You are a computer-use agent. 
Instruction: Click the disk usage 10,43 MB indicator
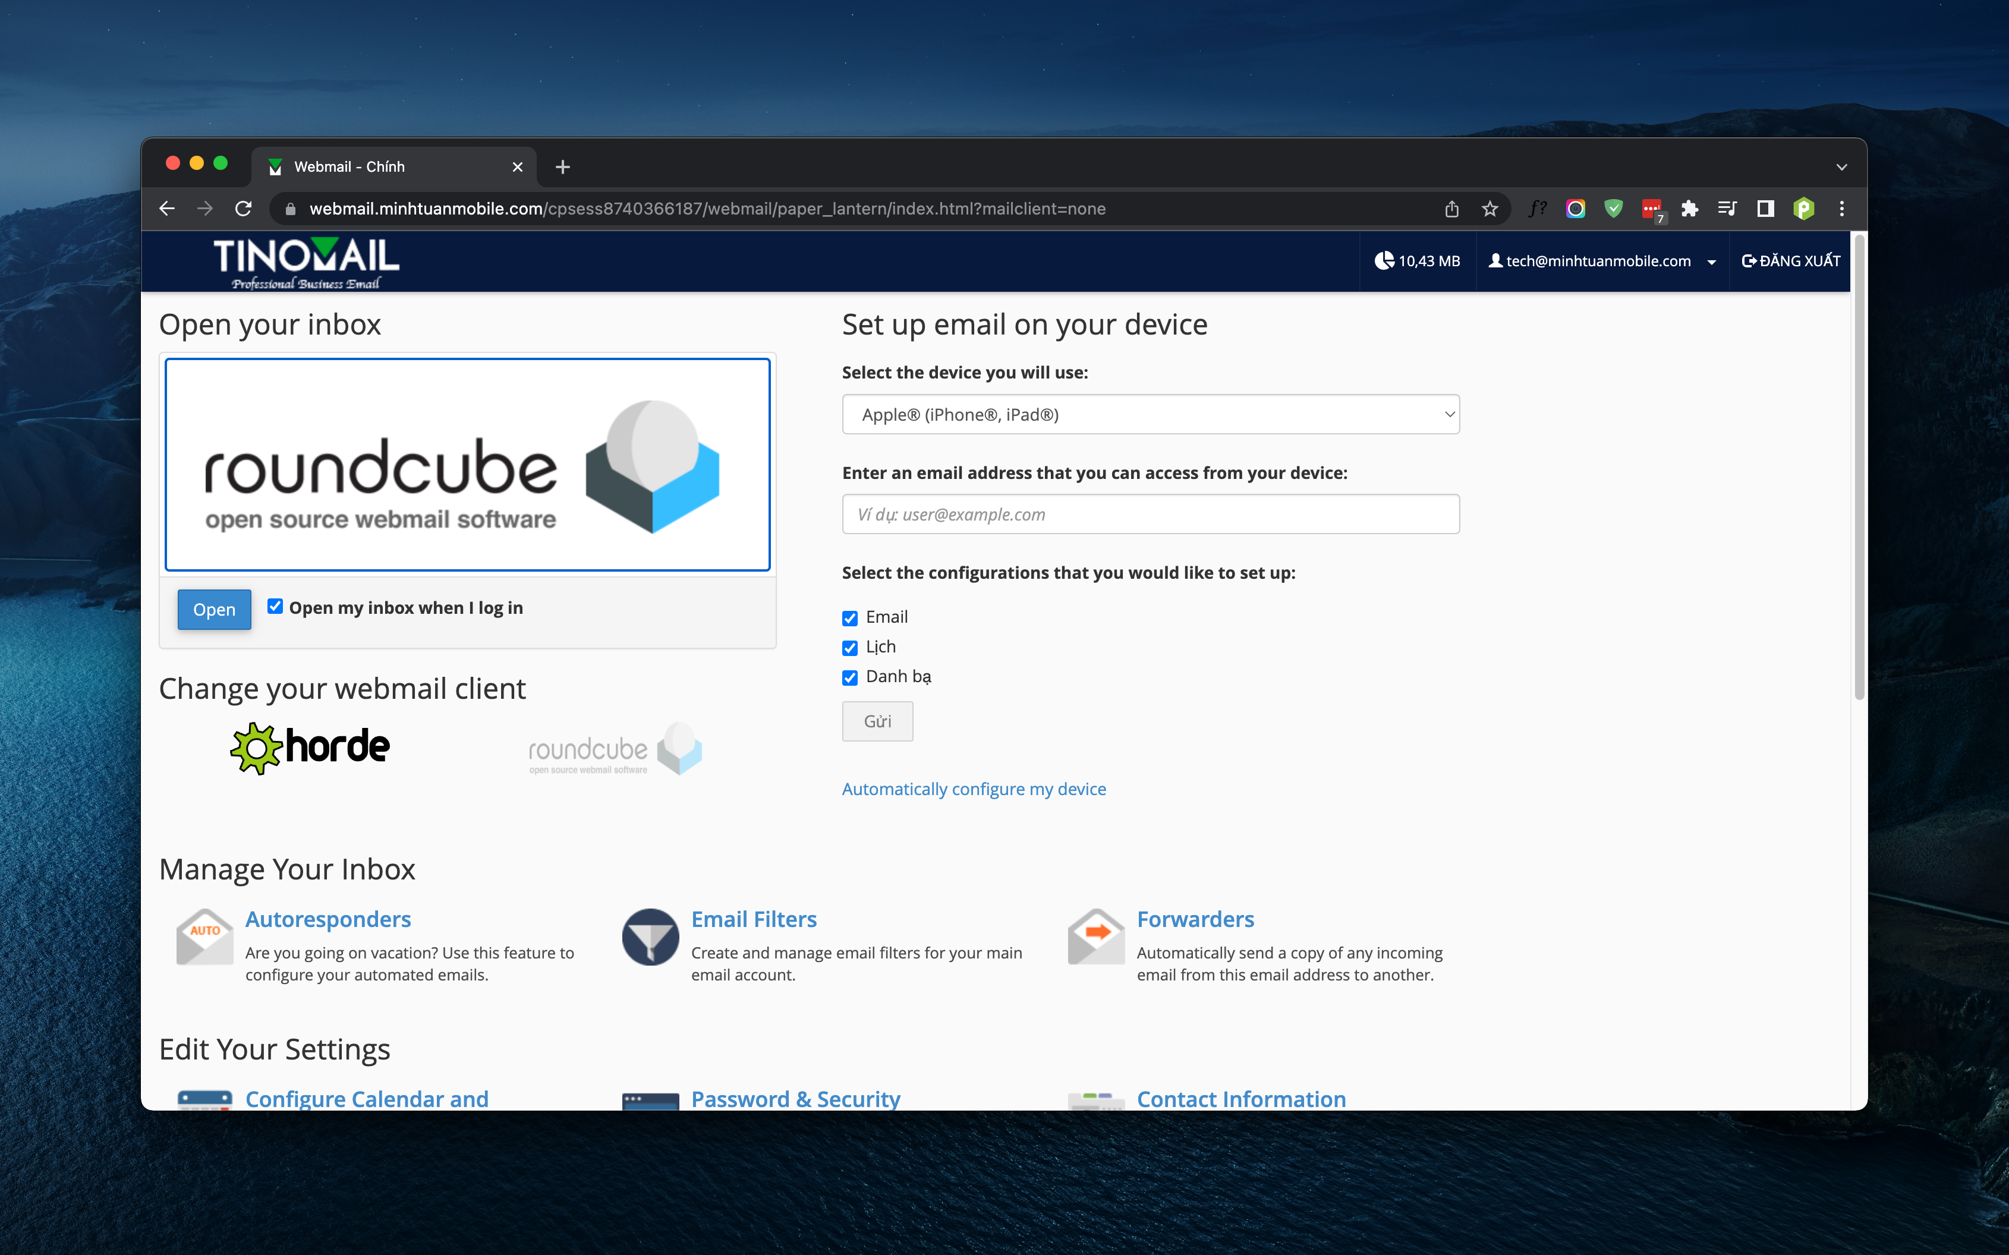click(1417, 261)
